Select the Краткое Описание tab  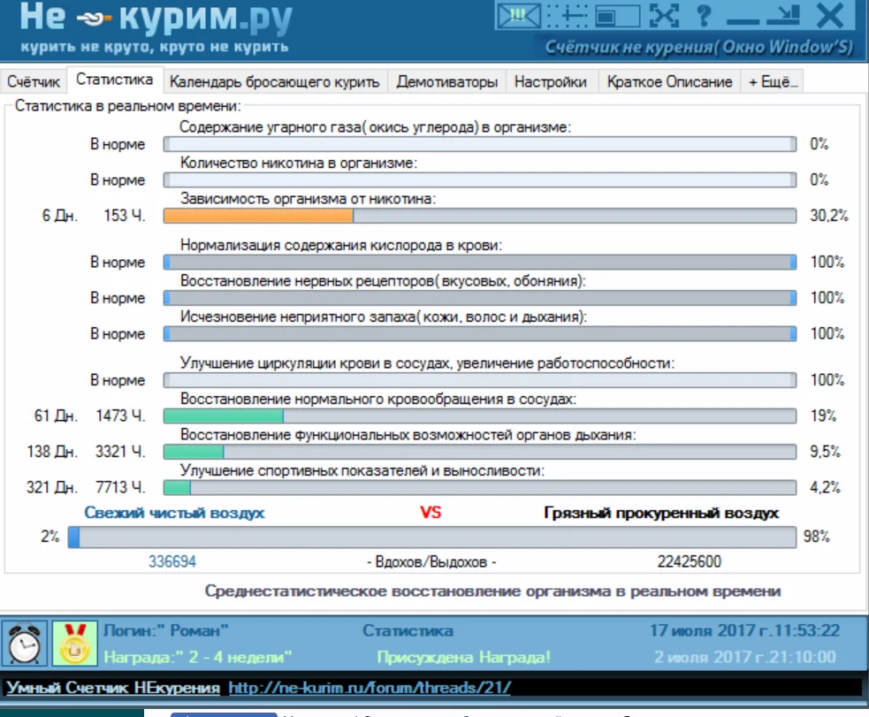coord(669,81)
